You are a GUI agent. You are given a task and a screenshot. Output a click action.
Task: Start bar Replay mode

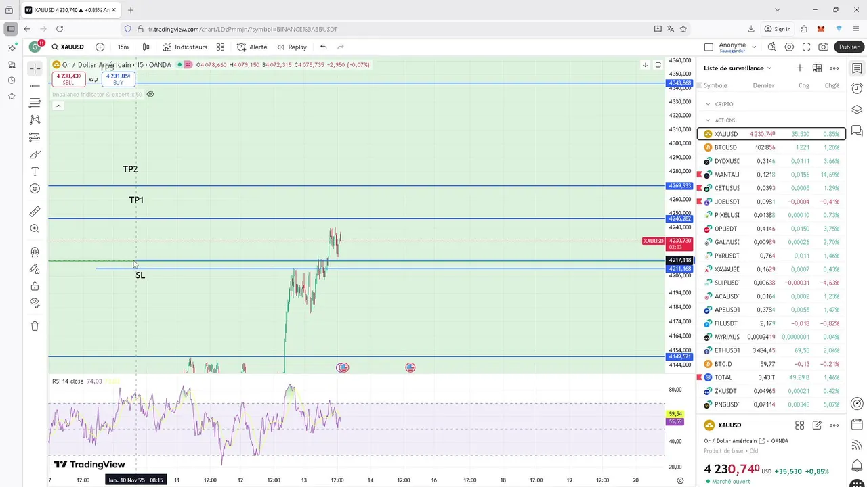point(292,47)
